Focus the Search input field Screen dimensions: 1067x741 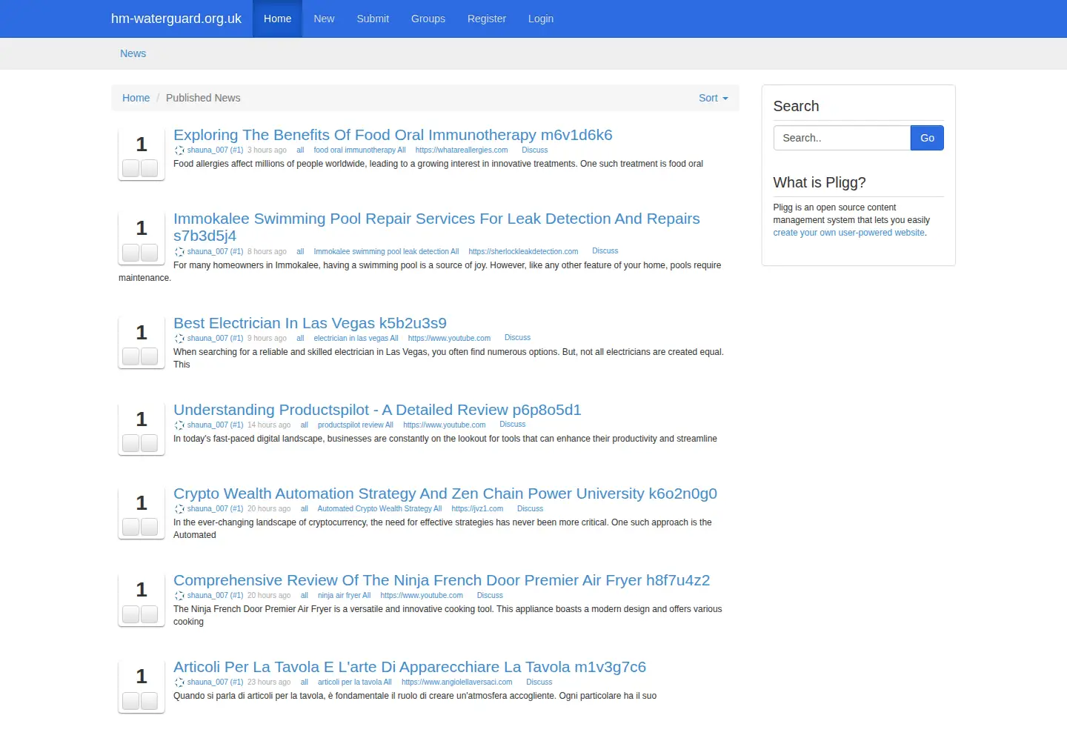[x=842, y=138]
